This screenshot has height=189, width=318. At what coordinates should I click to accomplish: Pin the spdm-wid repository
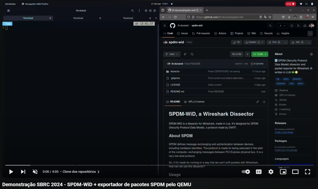pyautogui.click(x=237, y=42)
